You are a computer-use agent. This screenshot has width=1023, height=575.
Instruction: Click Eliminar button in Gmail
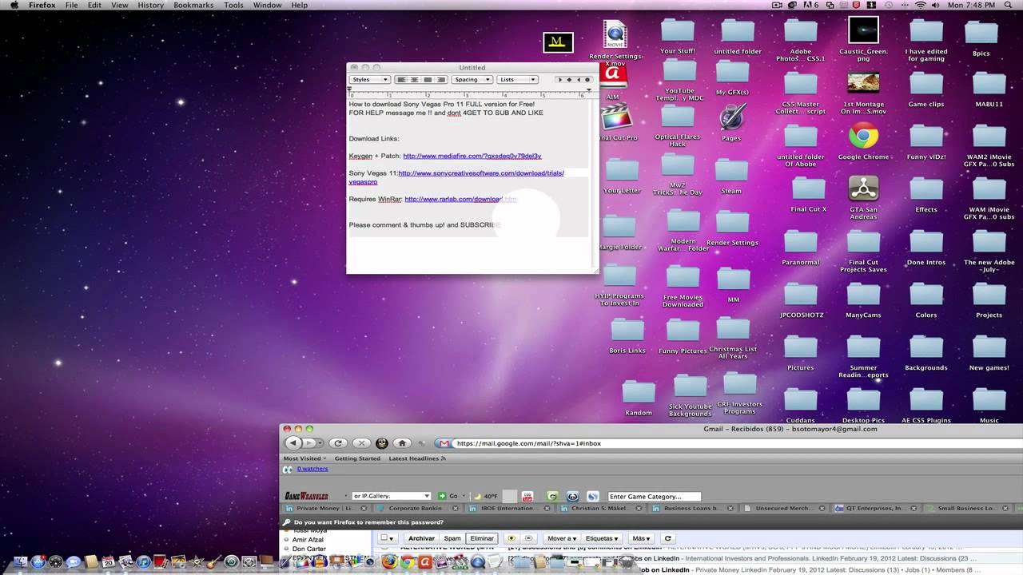pyautogui.click(x=482, y=538)
